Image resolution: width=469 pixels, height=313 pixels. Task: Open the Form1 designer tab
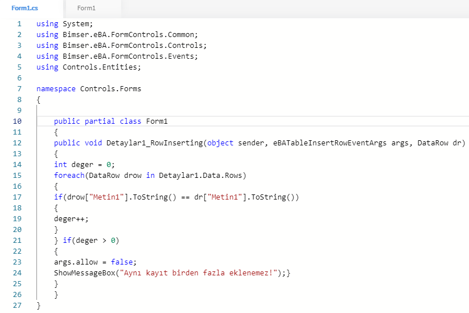(87, 9)
